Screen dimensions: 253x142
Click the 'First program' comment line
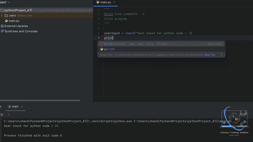coord(115,19)
